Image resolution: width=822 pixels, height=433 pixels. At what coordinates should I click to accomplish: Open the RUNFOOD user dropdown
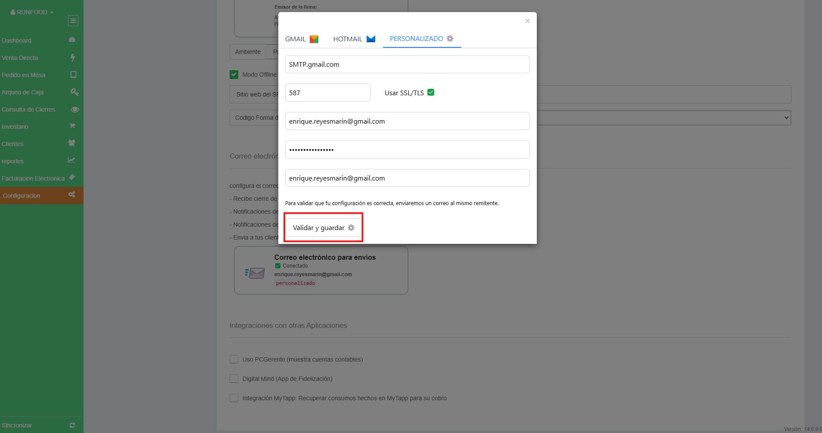tap(32, 12)
